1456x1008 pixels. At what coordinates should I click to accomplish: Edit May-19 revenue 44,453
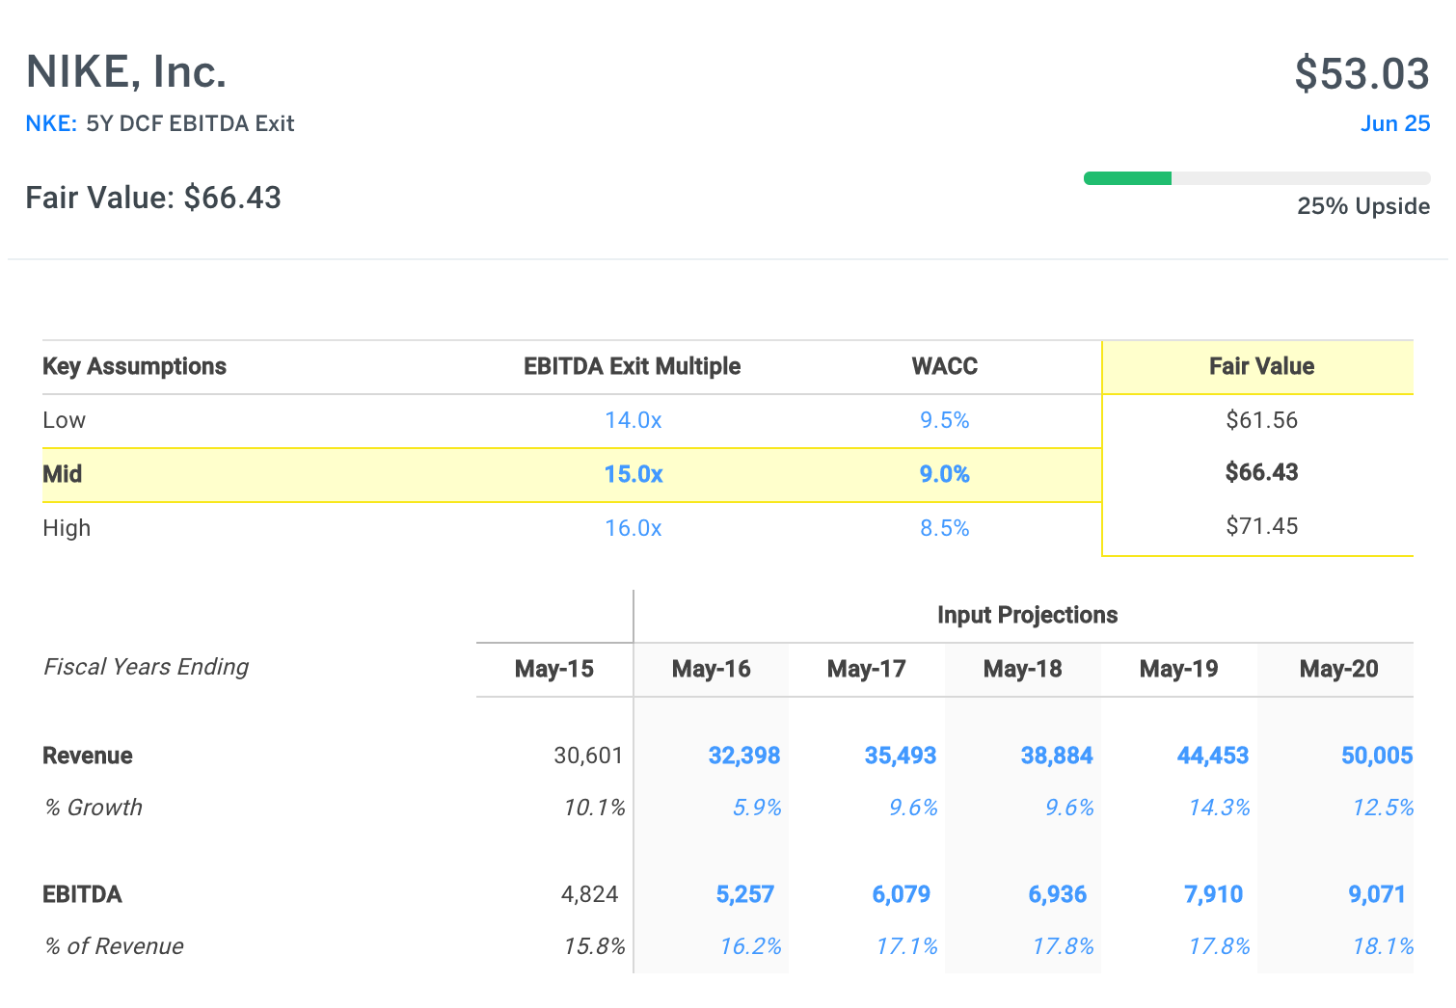pos(1212,756)
